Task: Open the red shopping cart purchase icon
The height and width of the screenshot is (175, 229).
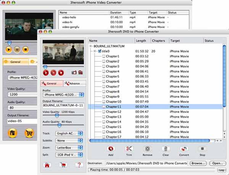Action: pos(63,165)
